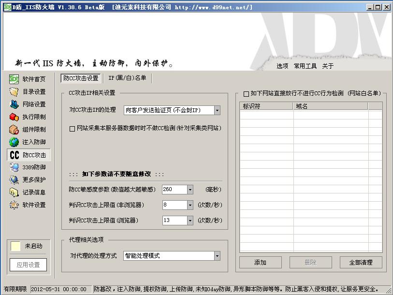The image size is (393, 295).
Task: Click the 记录信息 log icon
Action: pos(14,192)
